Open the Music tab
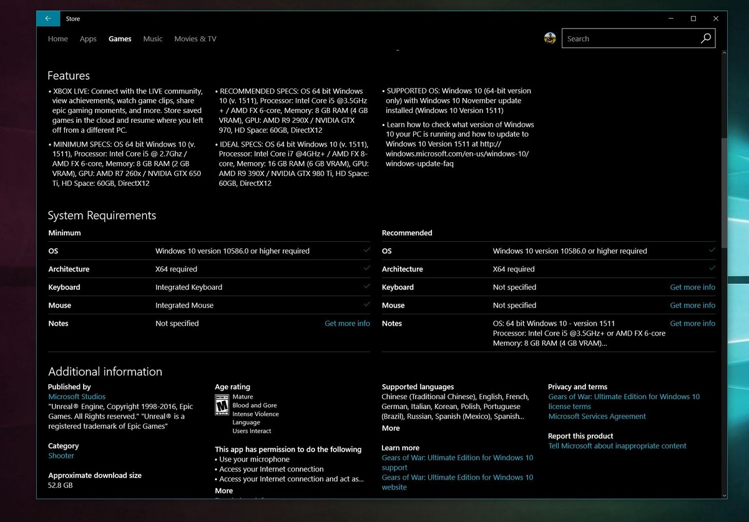This screenshot has height=522, width=749. tap(153, 39)
